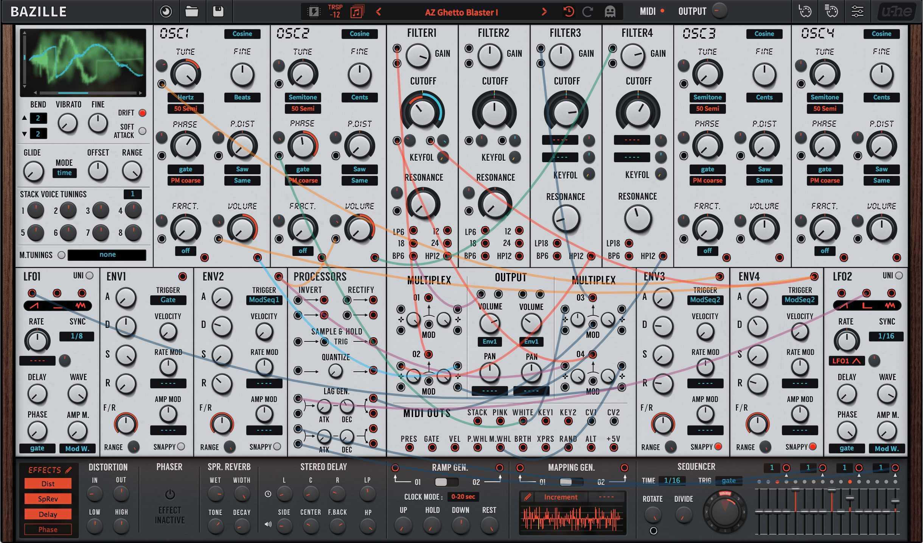Screen dimensions: 923x543
Task: Click the LFO1 waveform selector strip
Action: (x=57, y=306)
